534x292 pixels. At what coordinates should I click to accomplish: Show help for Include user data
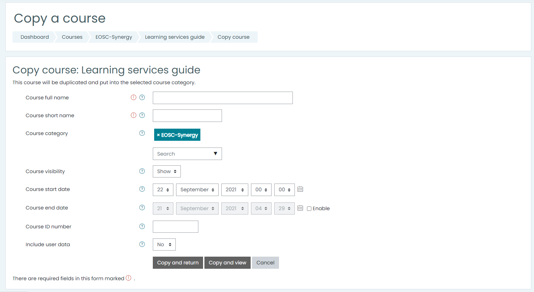142,244
